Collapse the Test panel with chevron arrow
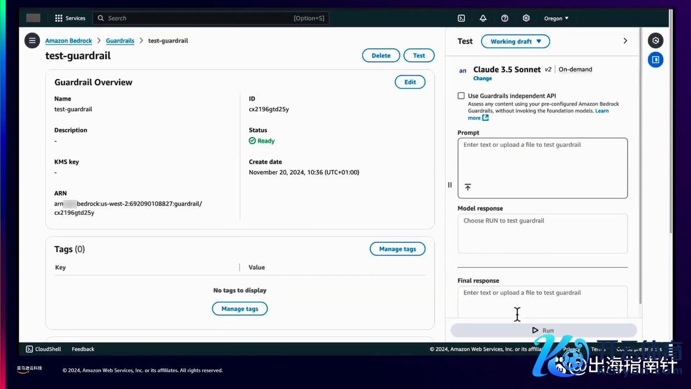Screen dimensions: 691x389 [x=625, y=41]
